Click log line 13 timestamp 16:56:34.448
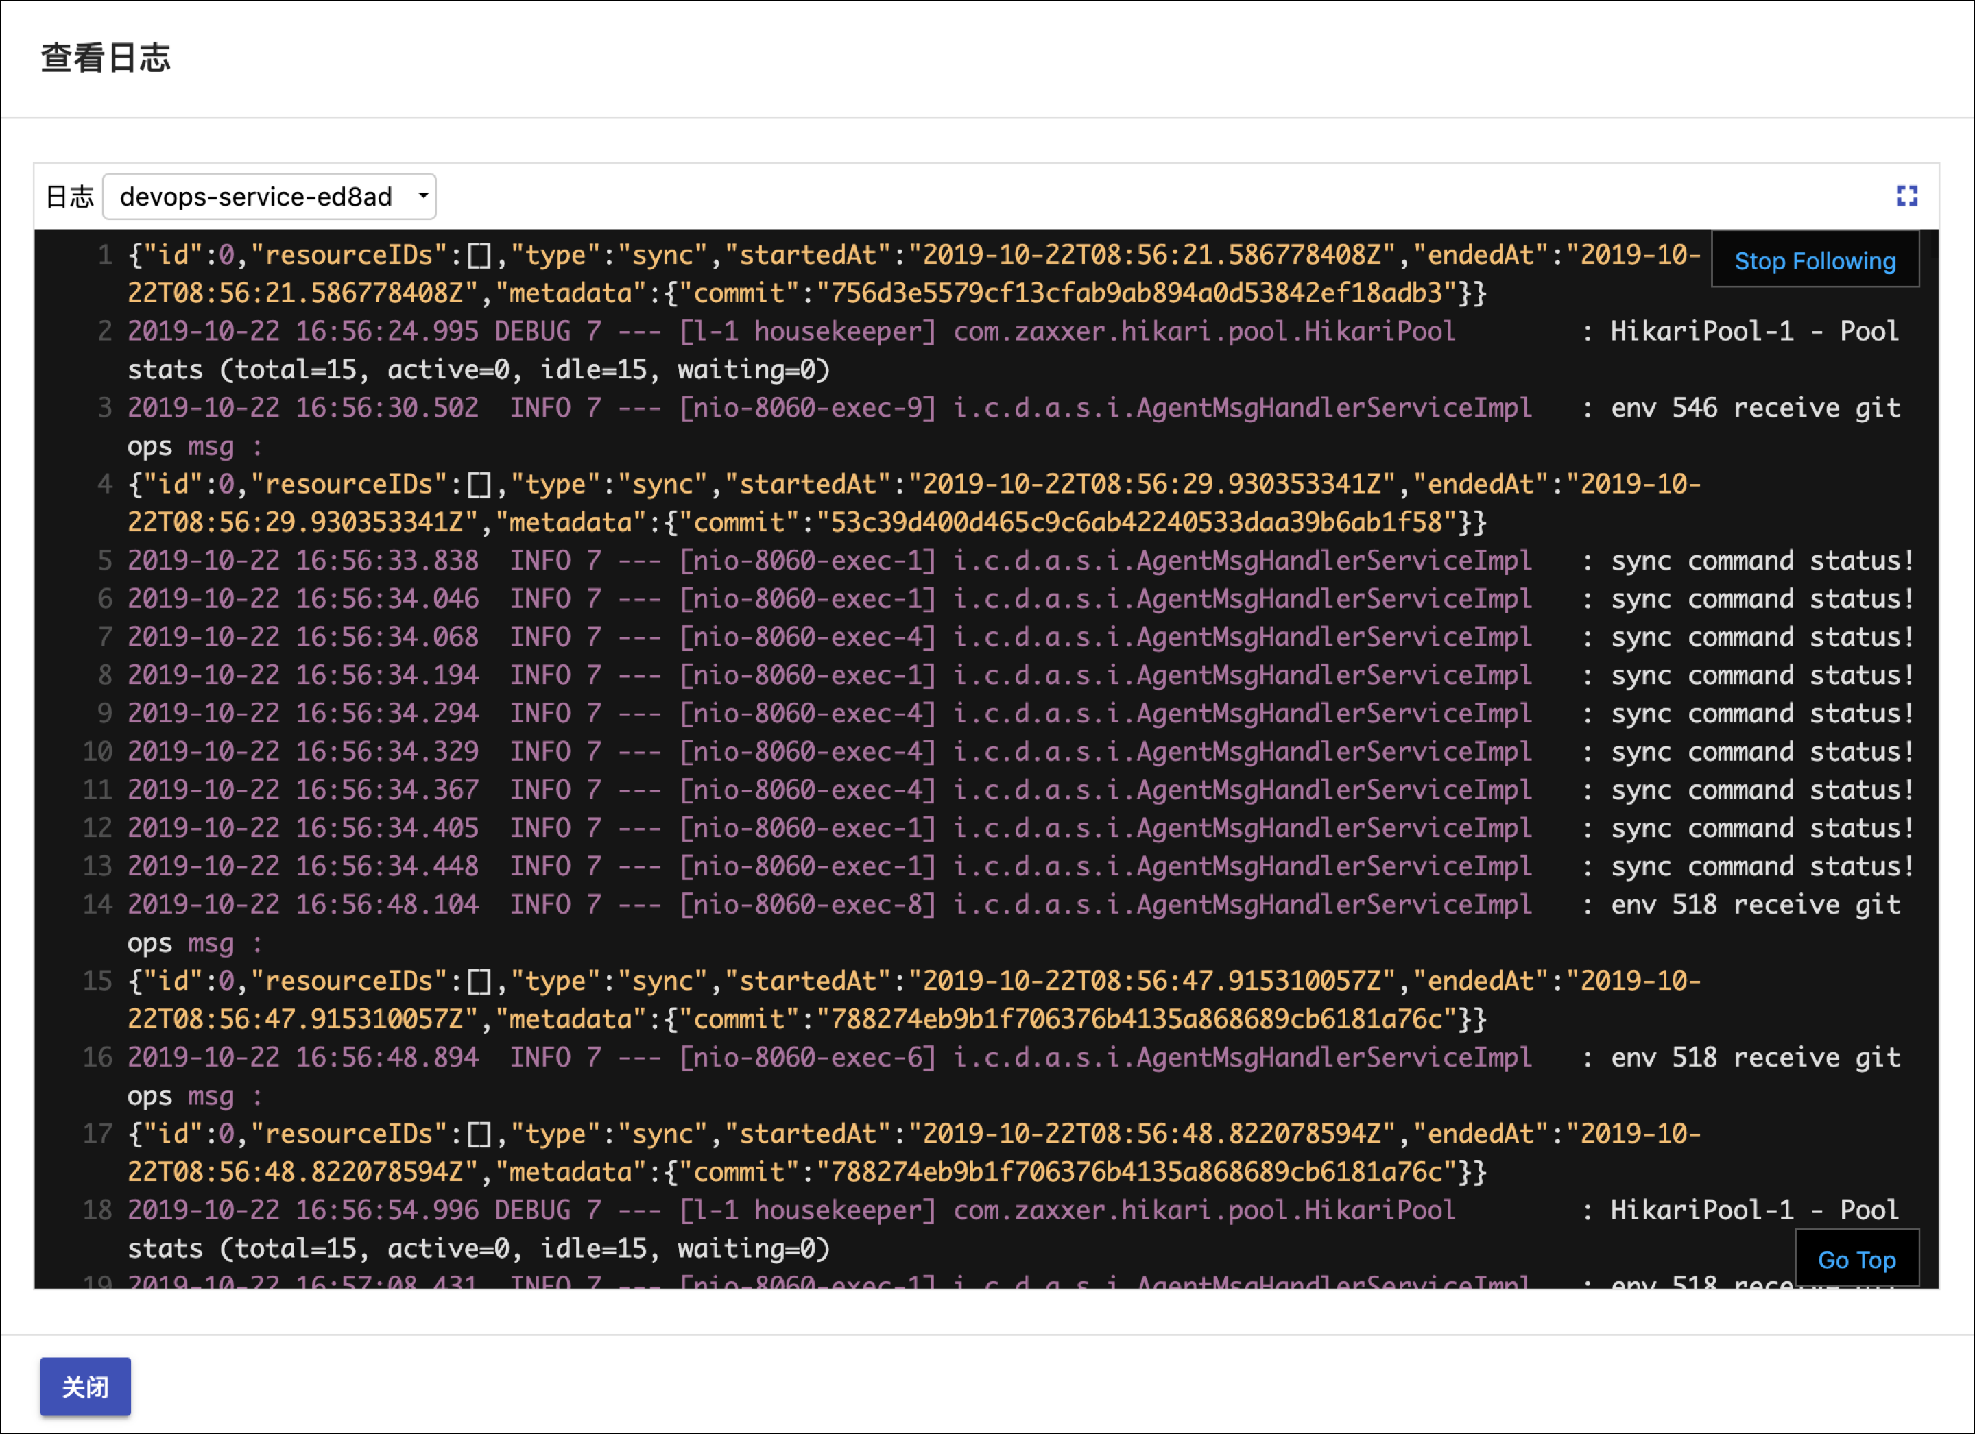Viewport: 1975px width, 1434px height. point(386,866)
